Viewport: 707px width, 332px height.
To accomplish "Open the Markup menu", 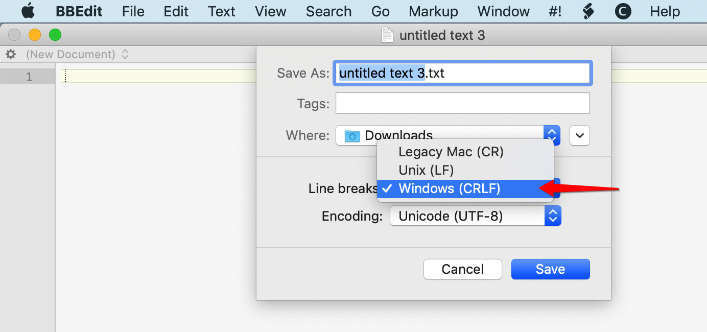I will click(x=433, y=11).
